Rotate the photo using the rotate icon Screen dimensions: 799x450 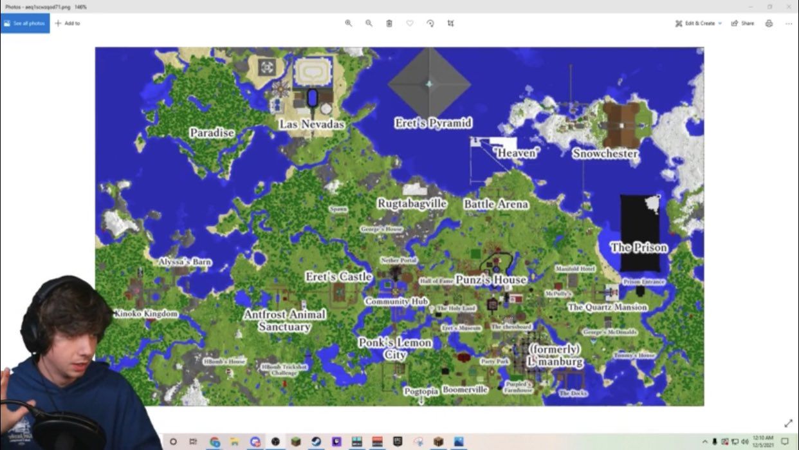click(430, 23)
